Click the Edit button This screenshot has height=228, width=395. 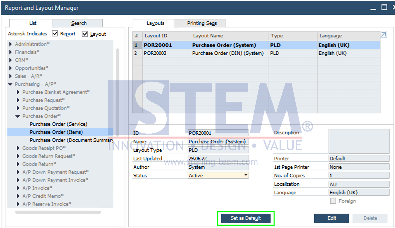(331, 218)
